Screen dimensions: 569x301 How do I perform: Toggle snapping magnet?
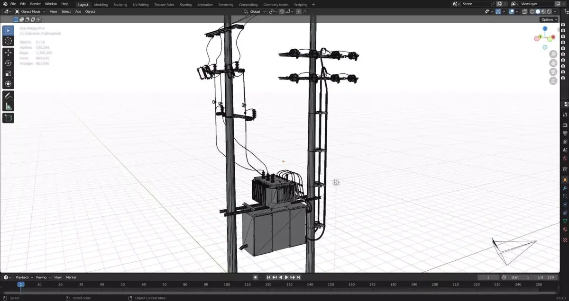tap(282, 11)
